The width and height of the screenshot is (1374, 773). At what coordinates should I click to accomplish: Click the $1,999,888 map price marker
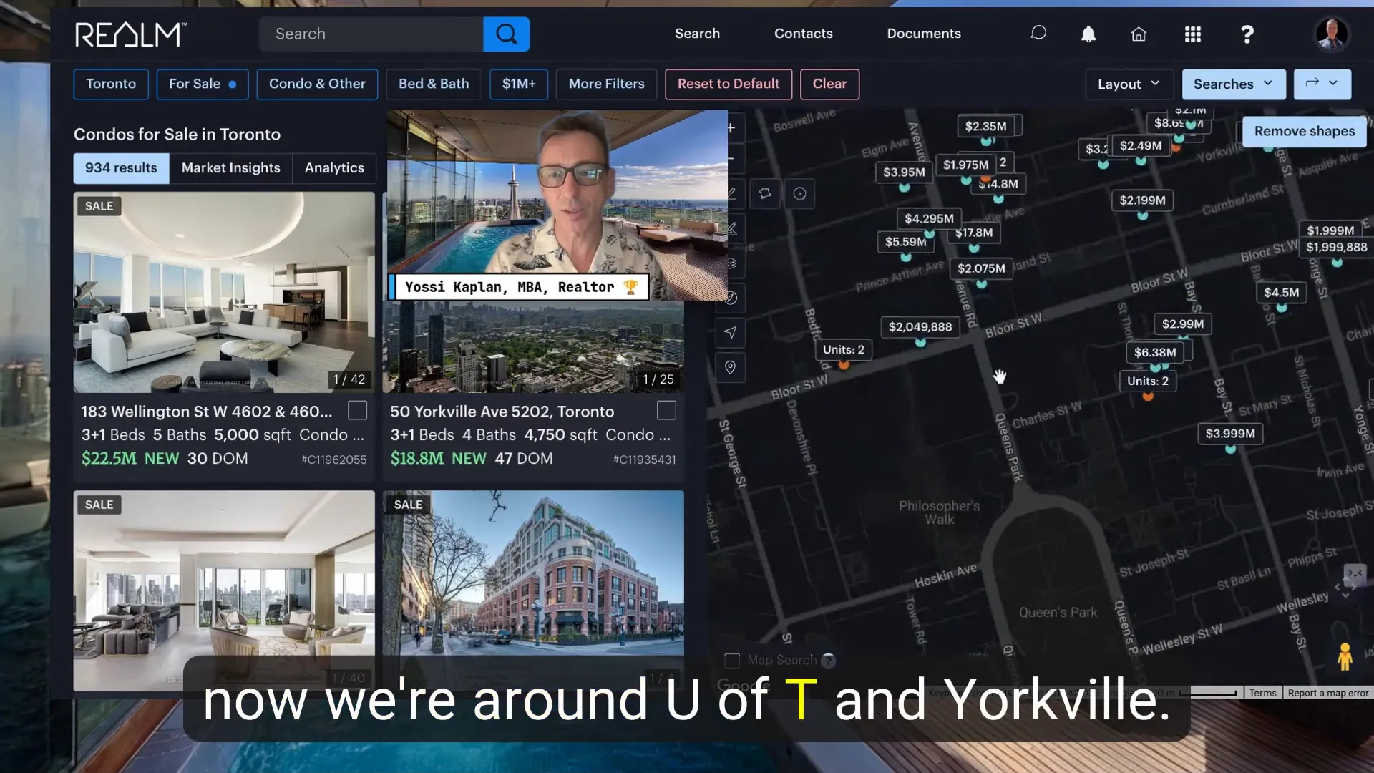click(1337, 248)
